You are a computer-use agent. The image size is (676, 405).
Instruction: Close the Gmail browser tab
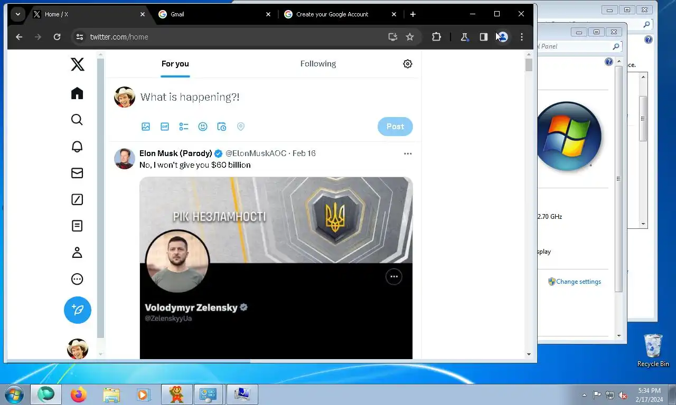coord(268,14)
